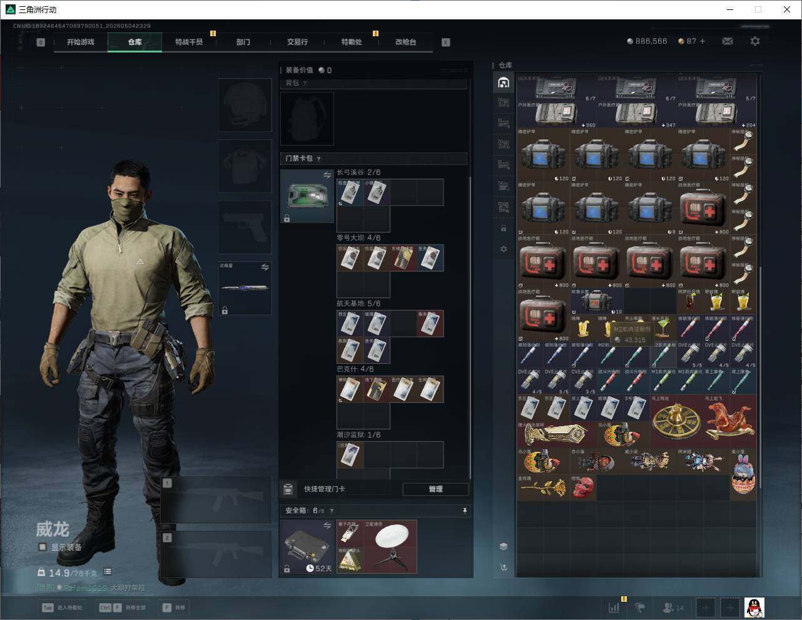This screenshot has height=620, width=802.
Task: Select the key card case thumbnail
Action: click(307, 196)
